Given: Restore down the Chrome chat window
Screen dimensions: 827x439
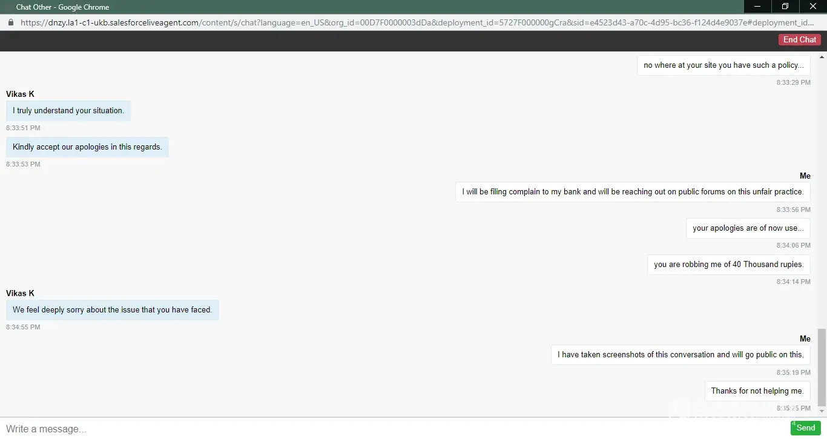Looking at the screenshot, I should pos(785,7).
